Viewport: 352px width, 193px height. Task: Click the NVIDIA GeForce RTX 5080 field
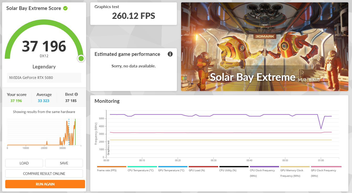[44, 78]
